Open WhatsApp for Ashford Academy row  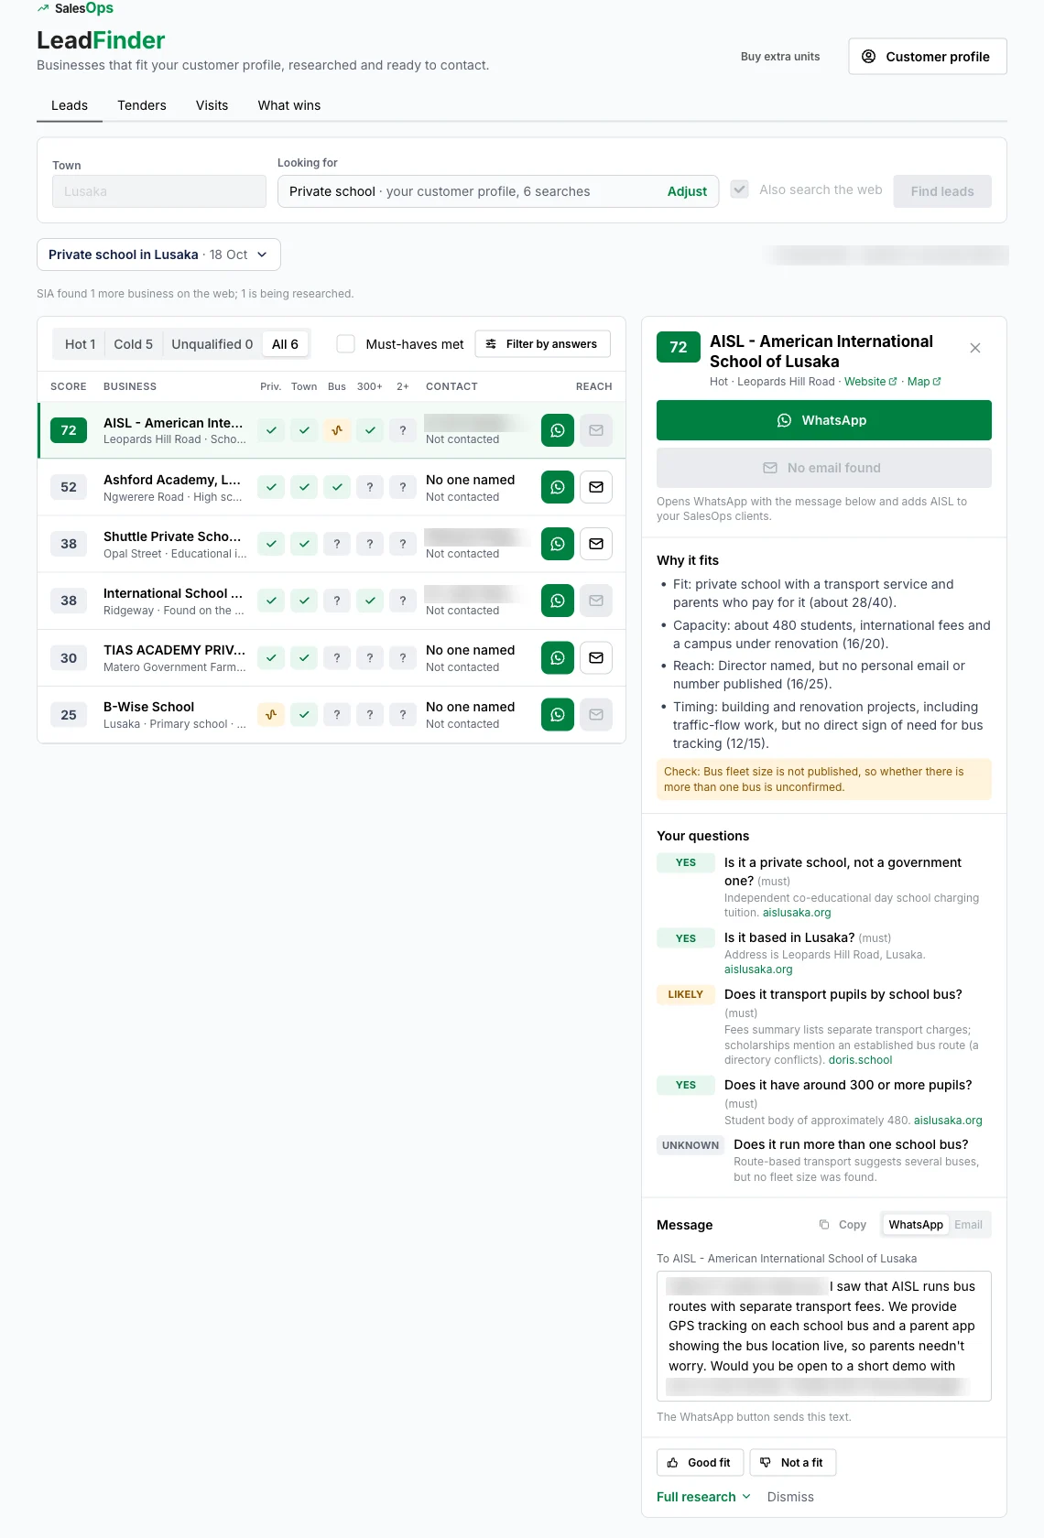point(557,487)
